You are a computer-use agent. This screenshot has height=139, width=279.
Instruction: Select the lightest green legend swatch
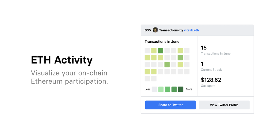[x=161, y=89]
